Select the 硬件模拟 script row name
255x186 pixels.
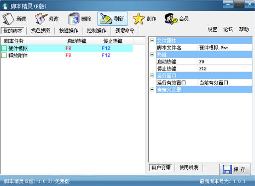click(x=18, y=49)
